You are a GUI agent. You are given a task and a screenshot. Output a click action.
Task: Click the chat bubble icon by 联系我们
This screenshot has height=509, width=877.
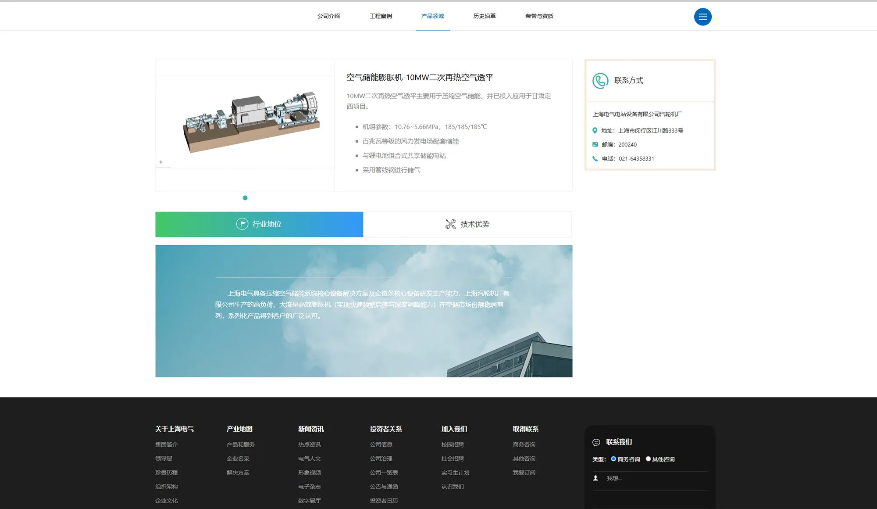tap(596, 442)
